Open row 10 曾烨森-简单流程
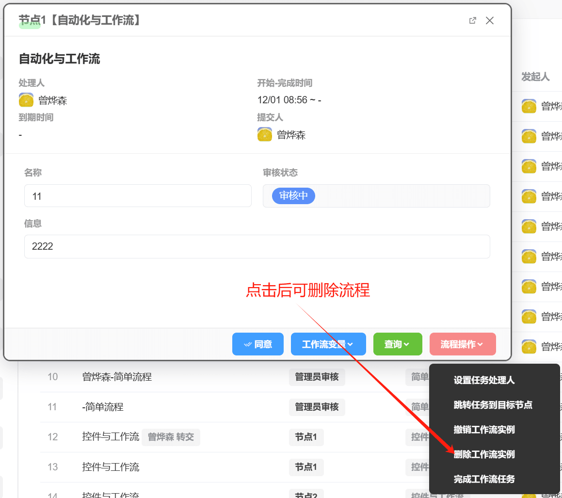Image resolution: width=562 pixels, height=498 pixels. click(117, 377)
